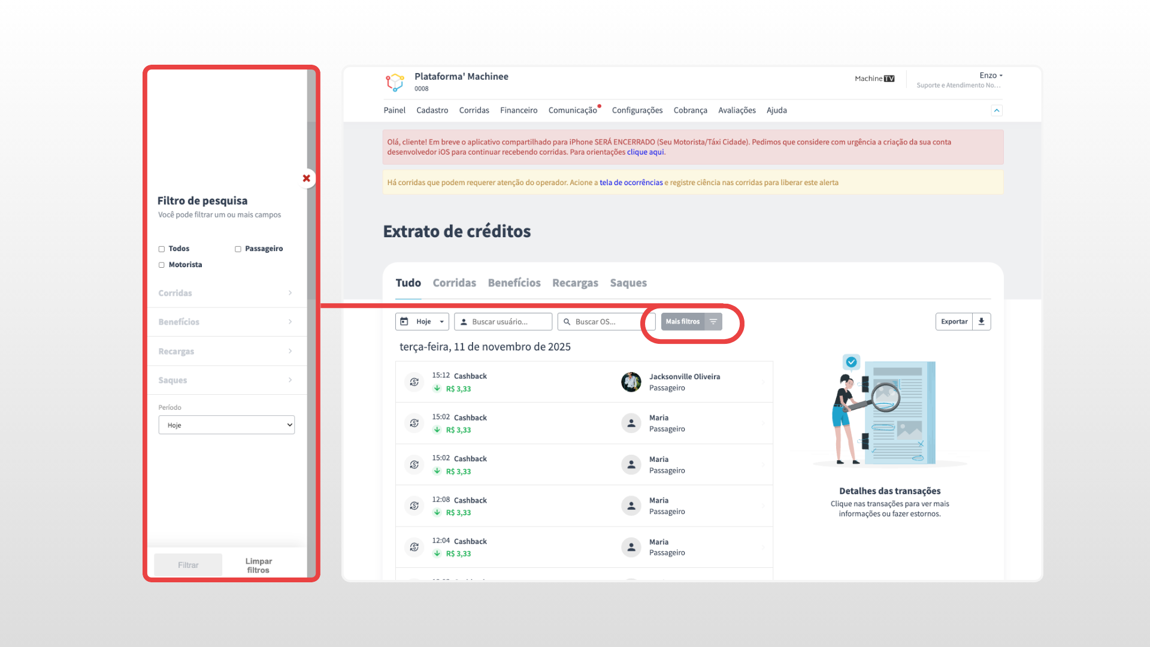Image resolution: width=1150 pixels, height=647 pixels.
Task: Click the Buscar usuário search field
Action: coord(503,322)
